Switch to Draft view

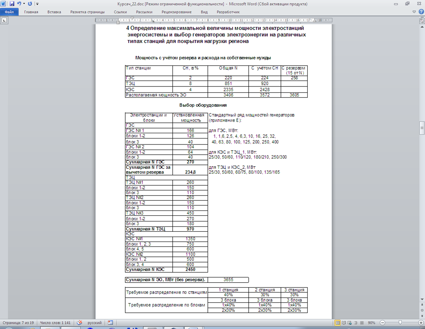tap(362, 323)
